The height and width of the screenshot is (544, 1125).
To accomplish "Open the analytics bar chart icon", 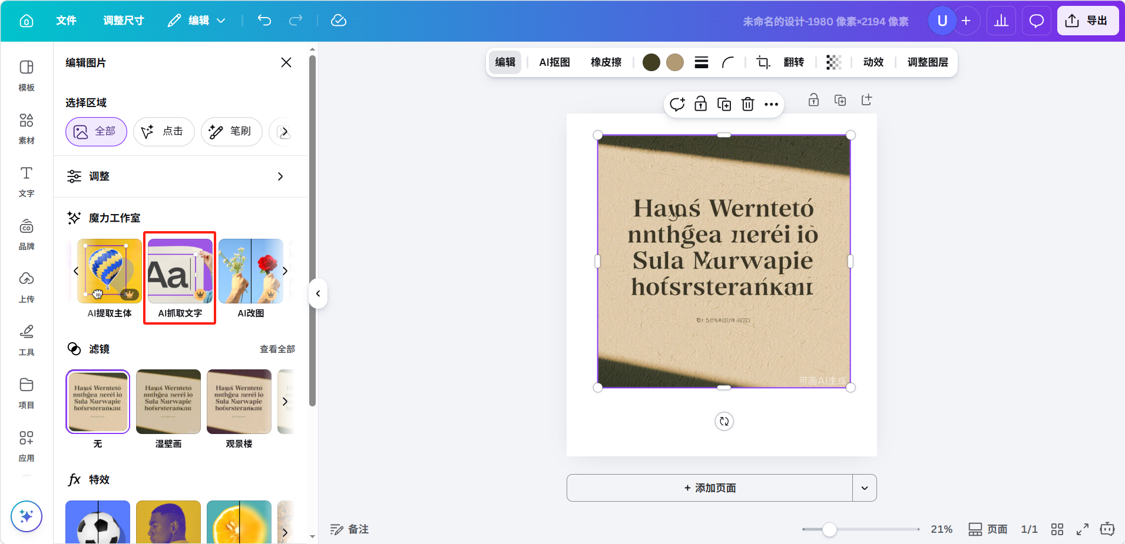I will point(1001,21).
